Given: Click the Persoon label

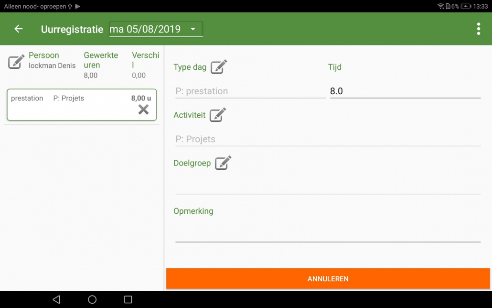Looking at the screenshot, I should [44, 55].
